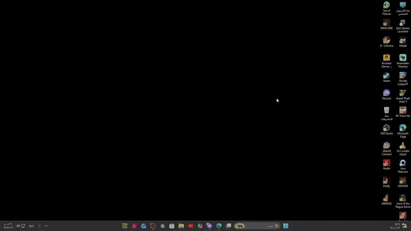The width and height of the screenshot is (411, 231).
Task: Open Task View from the taskbar
Action: pyautogui.click(x=228, y=226)
